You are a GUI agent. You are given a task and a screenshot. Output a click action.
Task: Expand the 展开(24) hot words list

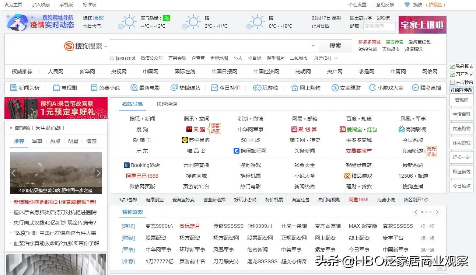(326, 58)
